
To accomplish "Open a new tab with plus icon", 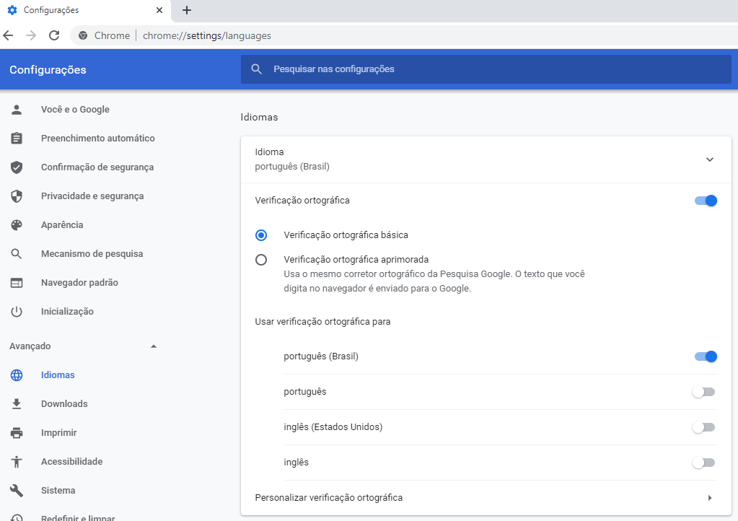I will click(x=187, y=10).
